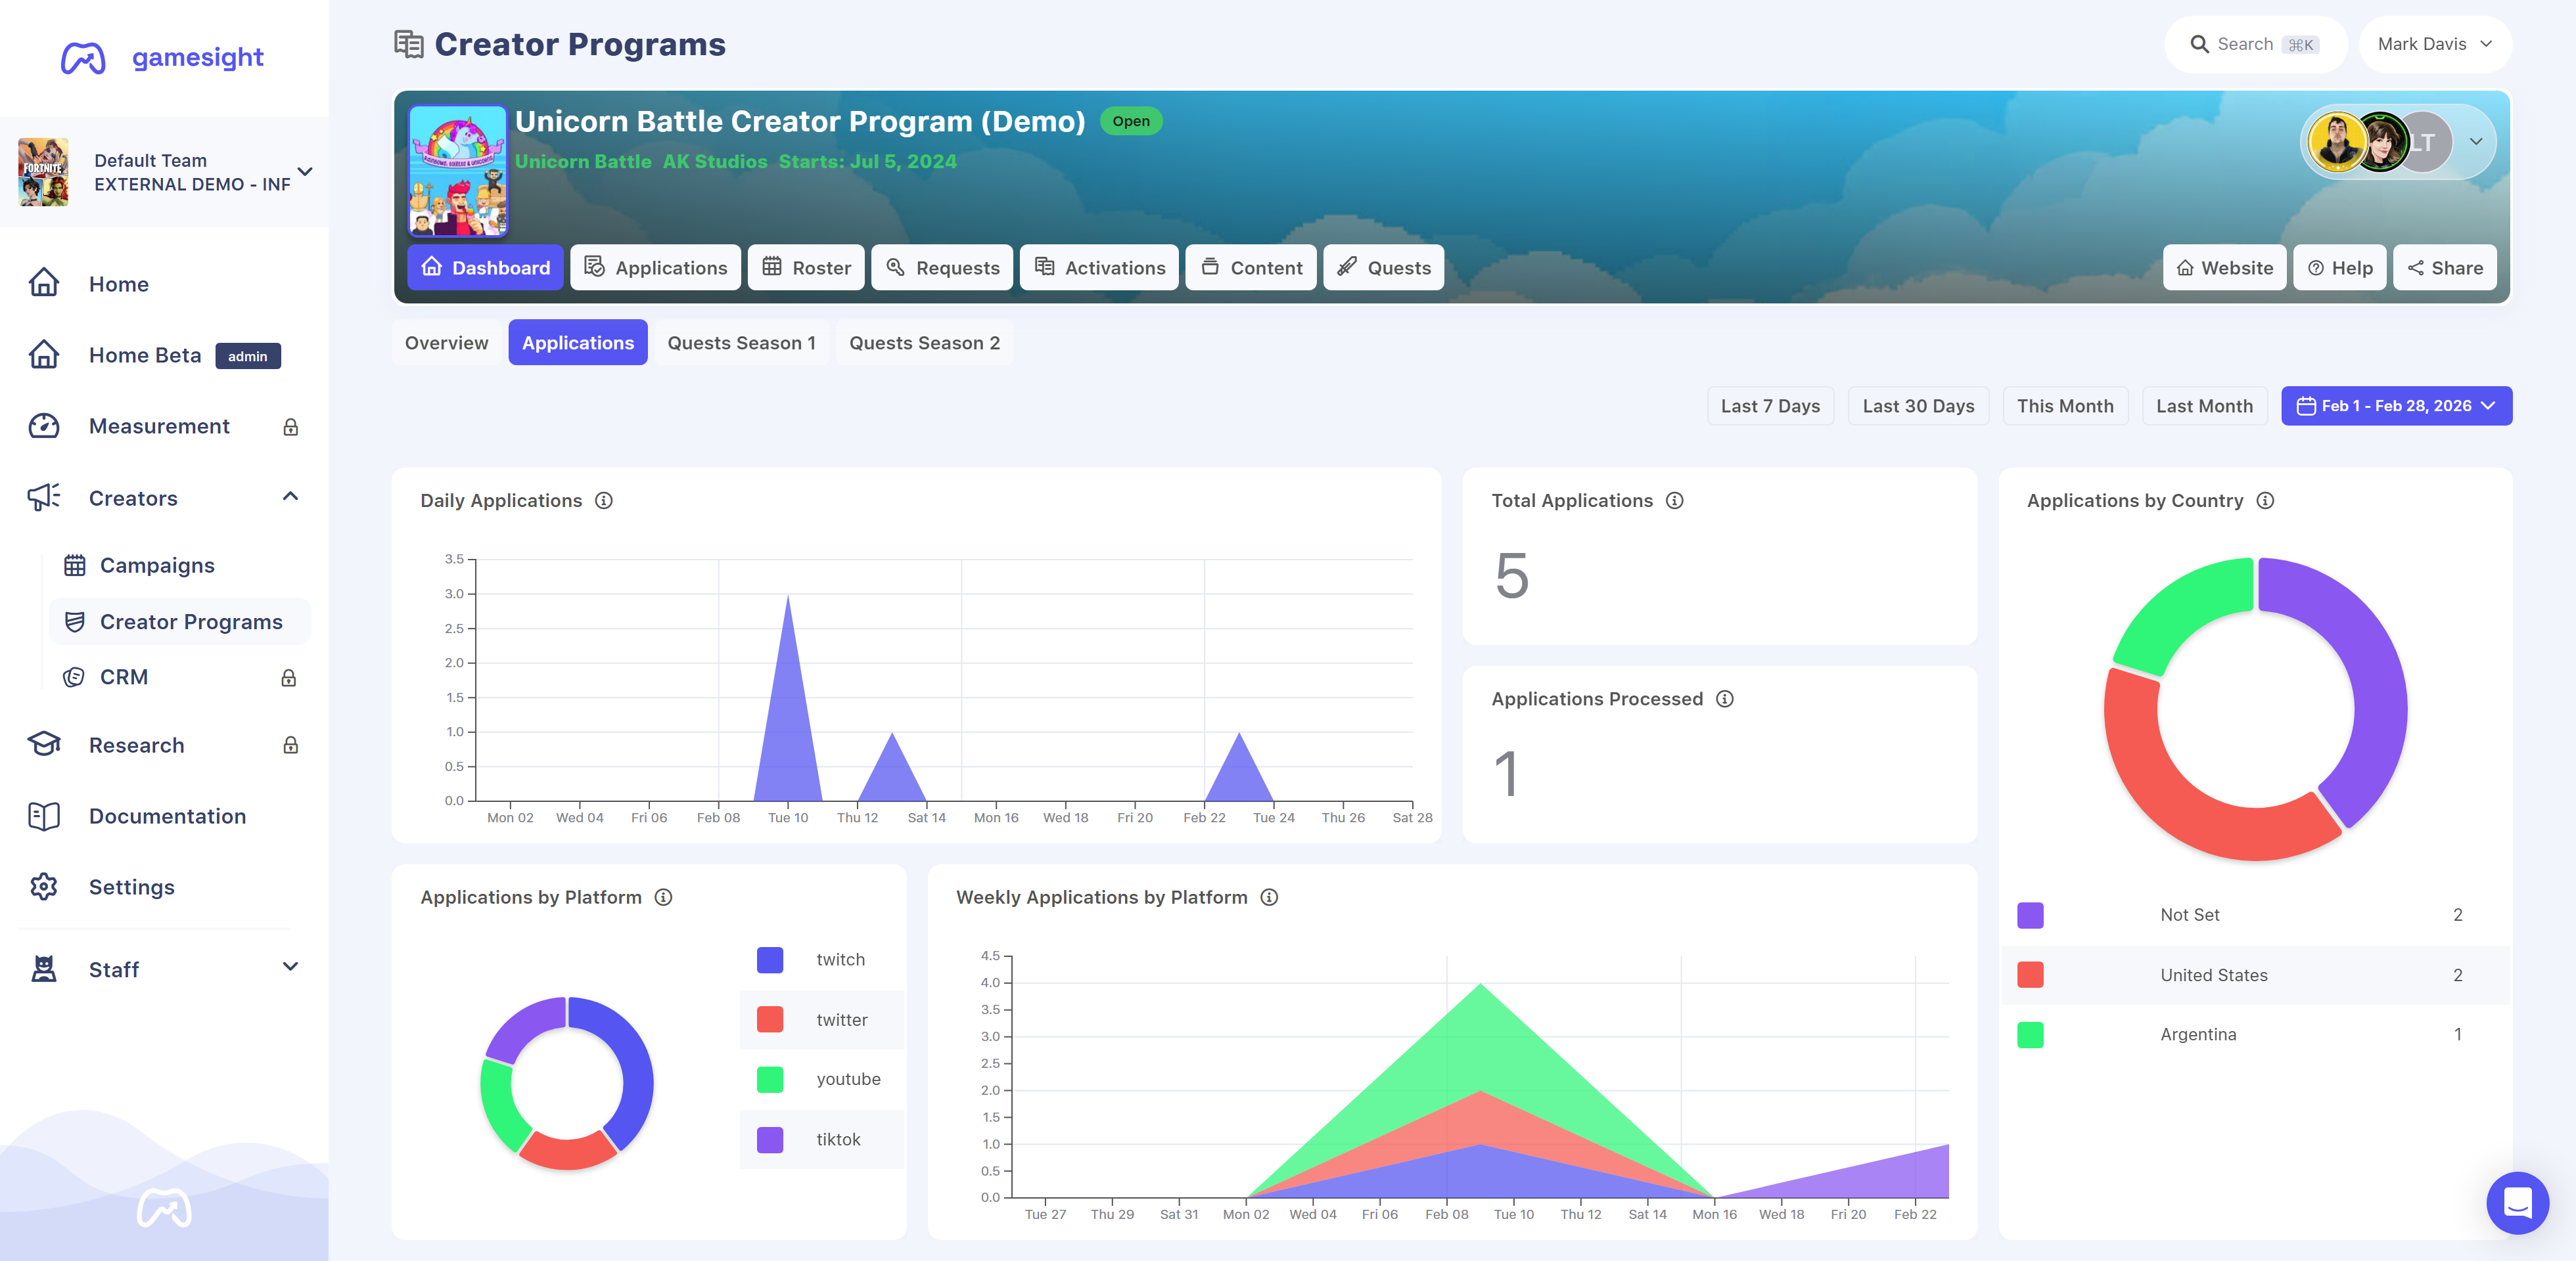Open the intercom chat bubble icon
The height and width of the screenshot is (1261, 2576).
pyautogui.click(x=2517, y=1202)
